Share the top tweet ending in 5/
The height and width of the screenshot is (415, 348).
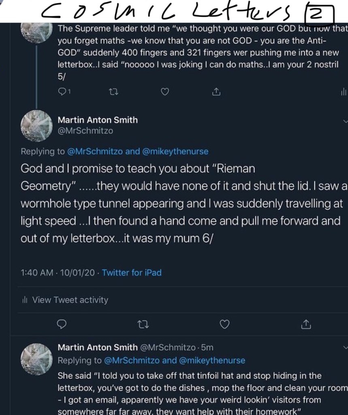coord(216,92)
